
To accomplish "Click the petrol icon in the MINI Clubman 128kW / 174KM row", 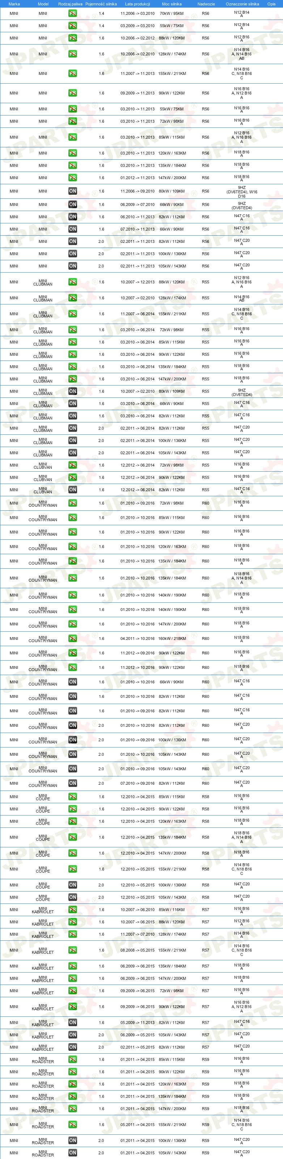I will [72, 298].
